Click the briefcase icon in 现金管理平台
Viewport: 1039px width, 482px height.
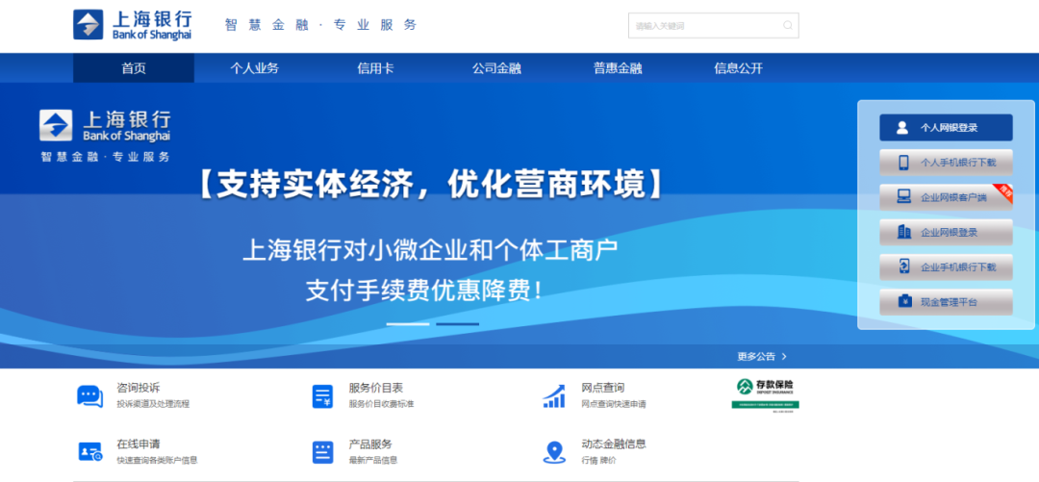[903, 302]
